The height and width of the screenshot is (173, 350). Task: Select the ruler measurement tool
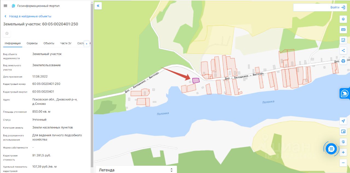tap(343, 29)
